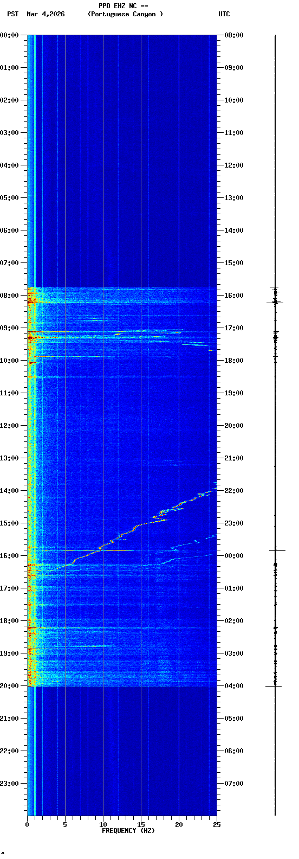Click the UTC axis '09:00' label
Viewport: 299px width, 859px height.
tap(234, 68)
